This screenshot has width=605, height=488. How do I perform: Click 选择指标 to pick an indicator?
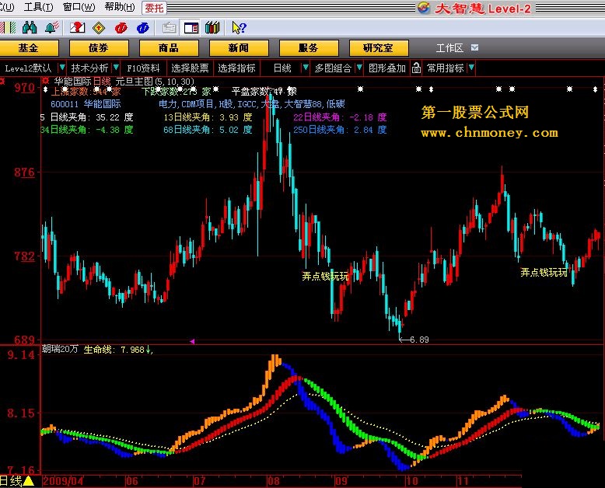236,68
